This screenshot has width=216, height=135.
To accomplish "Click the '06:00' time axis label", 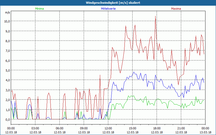I will [x=59, y=129].
